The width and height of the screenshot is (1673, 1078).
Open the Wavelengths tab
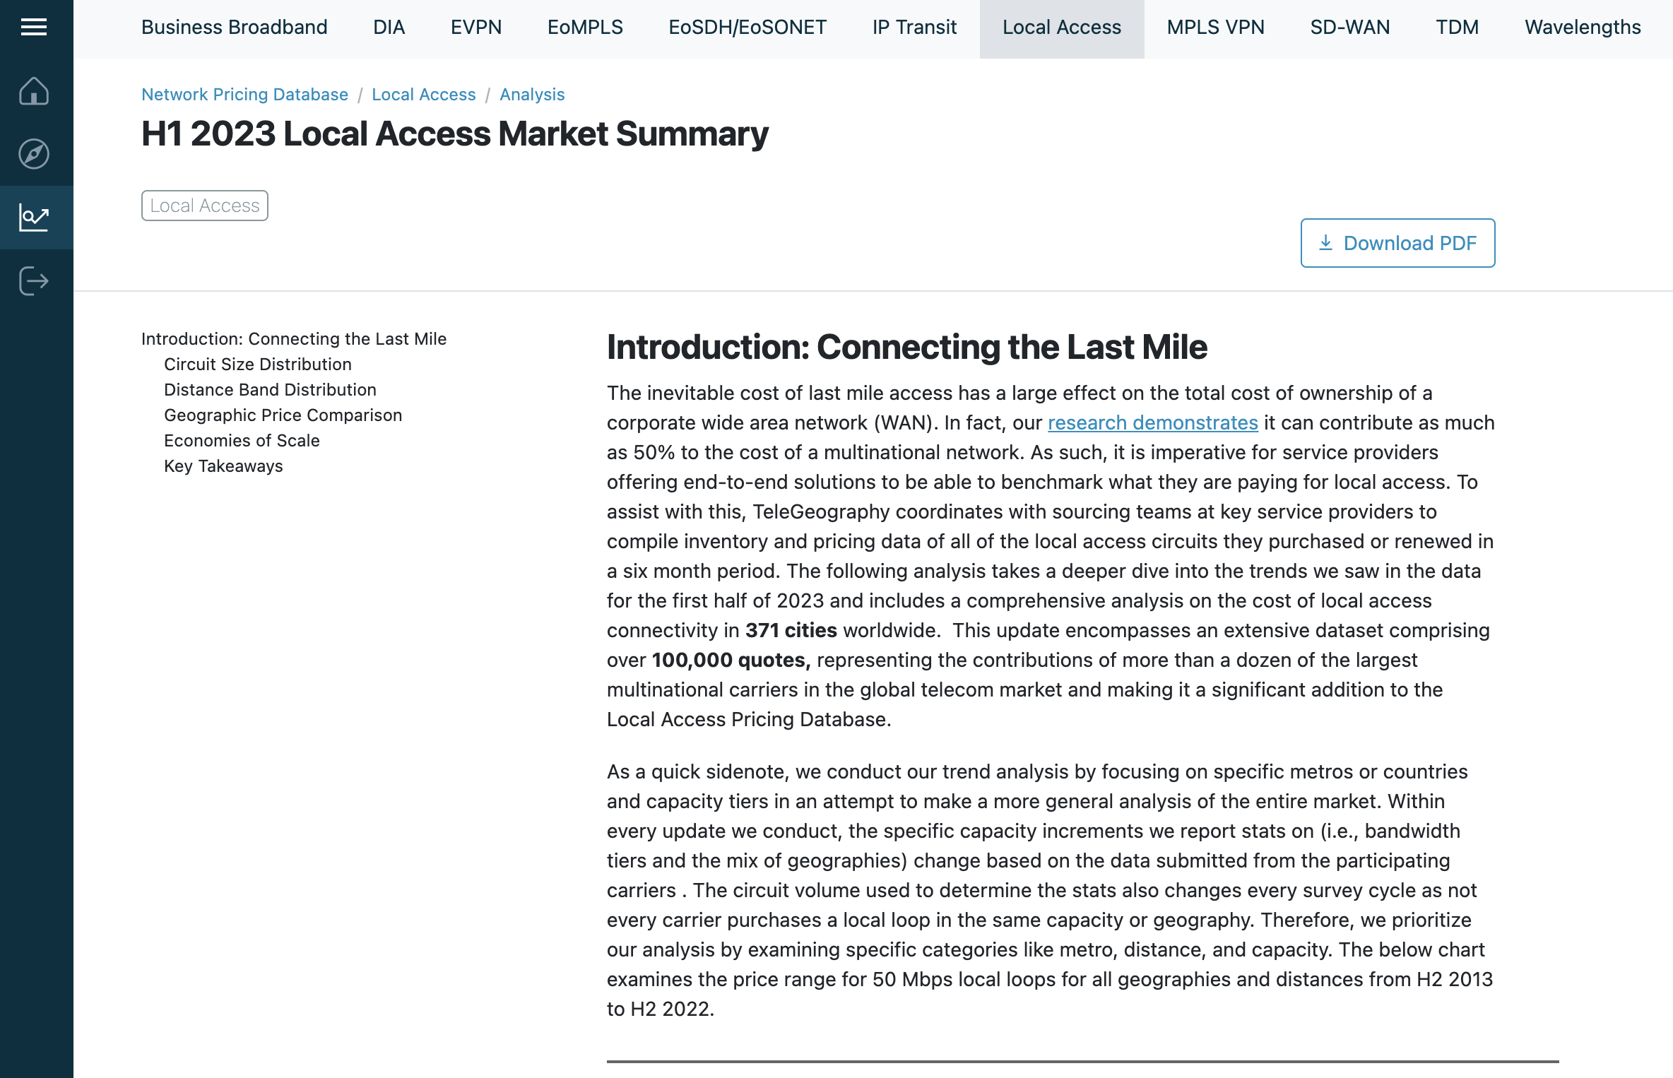coord(1583,28)
